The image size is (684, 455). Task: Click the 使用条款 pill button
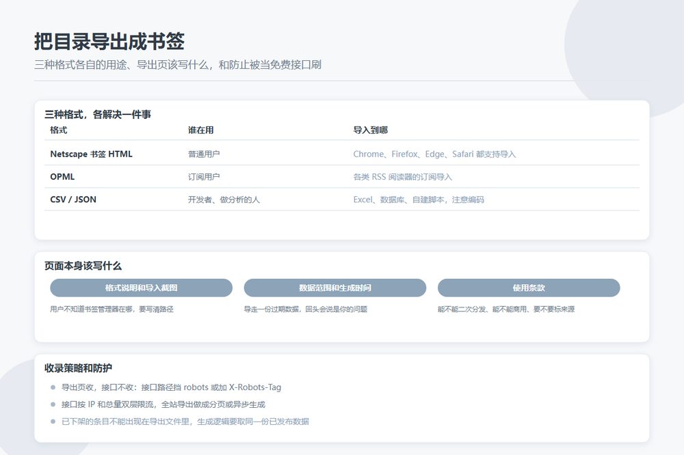click(529, 288)
